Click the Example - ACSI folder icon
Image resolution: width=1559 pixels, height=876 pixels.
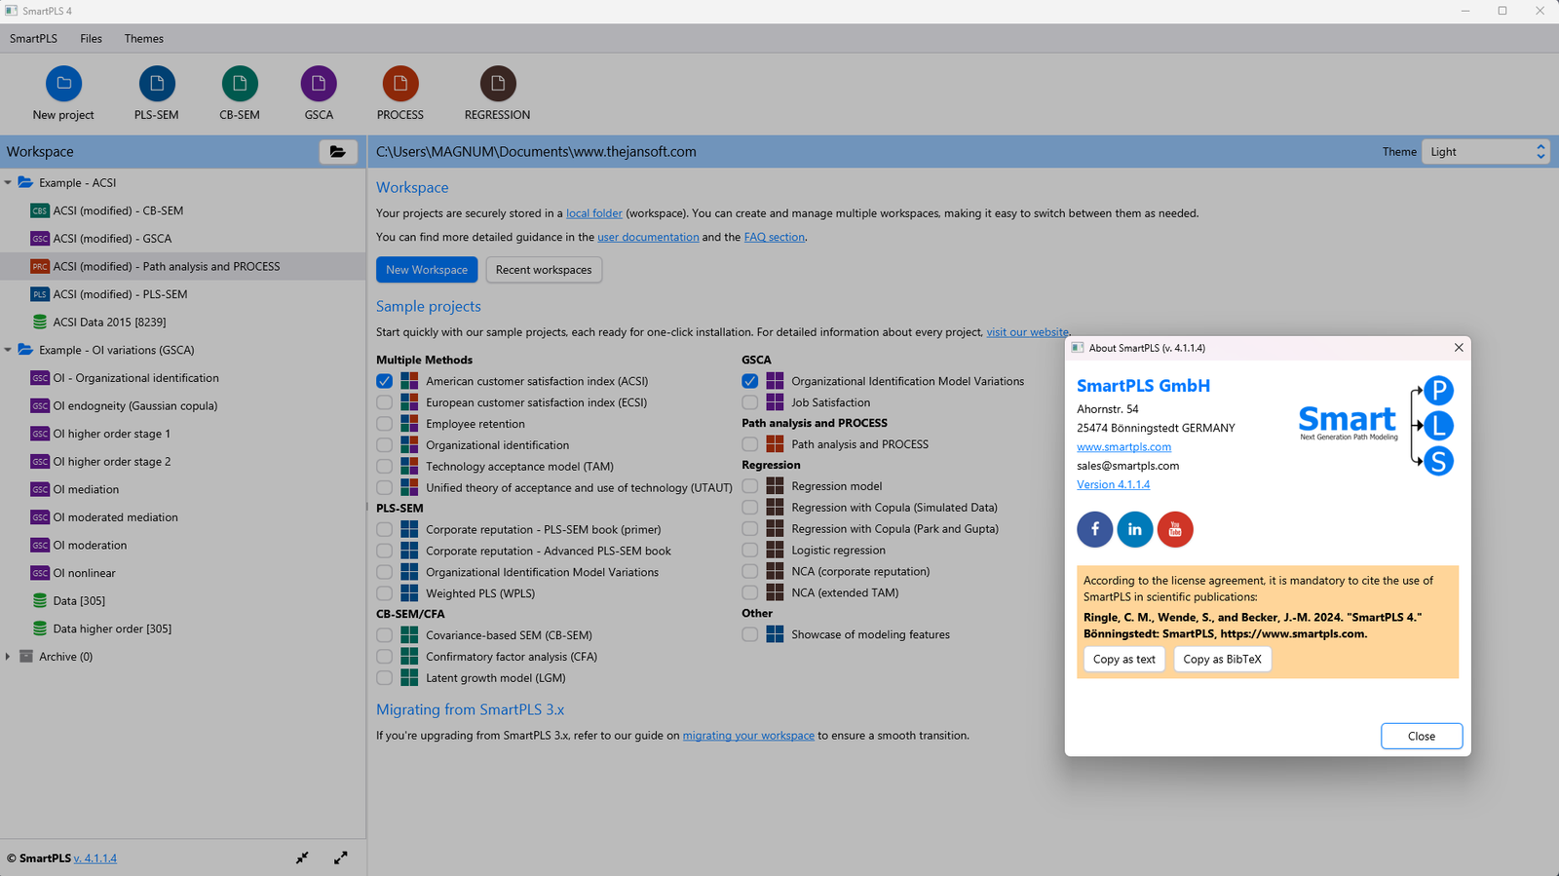[x=26, y=182]
